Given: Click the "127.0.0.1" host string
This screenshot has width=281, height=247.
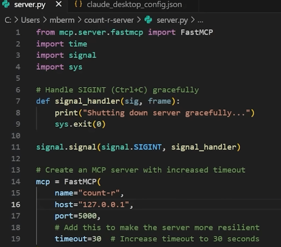Looking at the screenshot, I should [x=104, y=205].
